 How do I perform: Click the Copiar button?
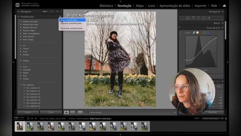pyautogui.click(x=28, y=112)
